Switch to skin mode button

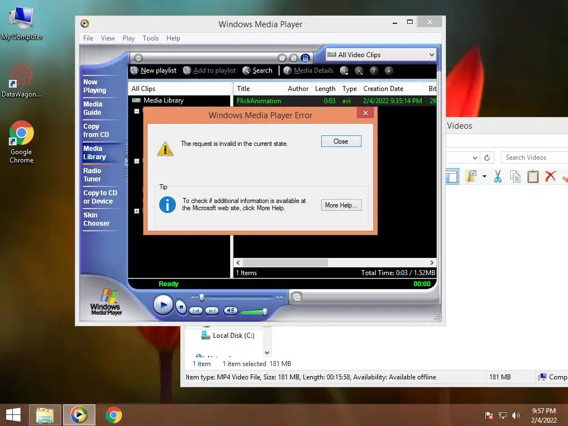point(297,297)
